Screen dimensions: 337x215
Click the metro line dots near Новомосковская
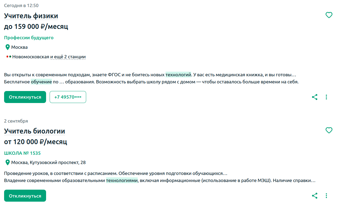(9, 57)
